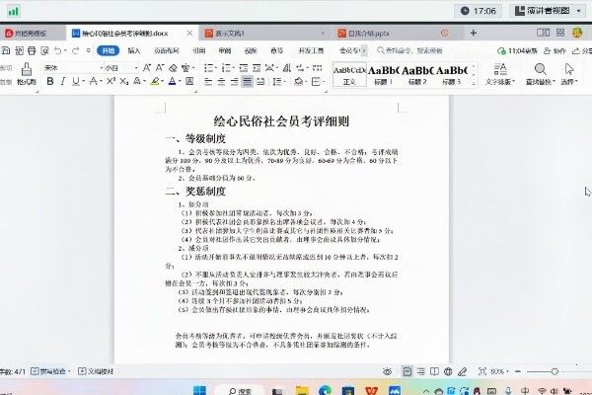
Task: Click the 演讲者视图 button
Action: tap(550, 11)
